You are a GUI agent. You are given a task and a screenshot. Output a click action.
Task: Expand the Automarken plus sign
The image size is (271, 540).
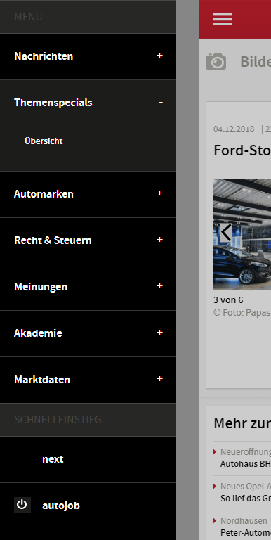(x=159, y=193)
